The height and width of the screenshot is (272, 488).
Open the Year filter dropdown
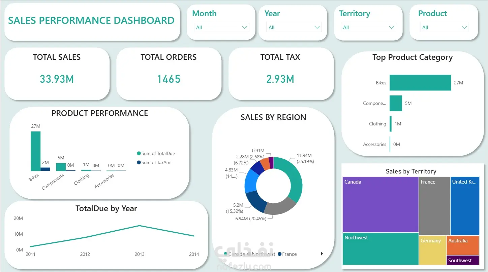[294, 27]
